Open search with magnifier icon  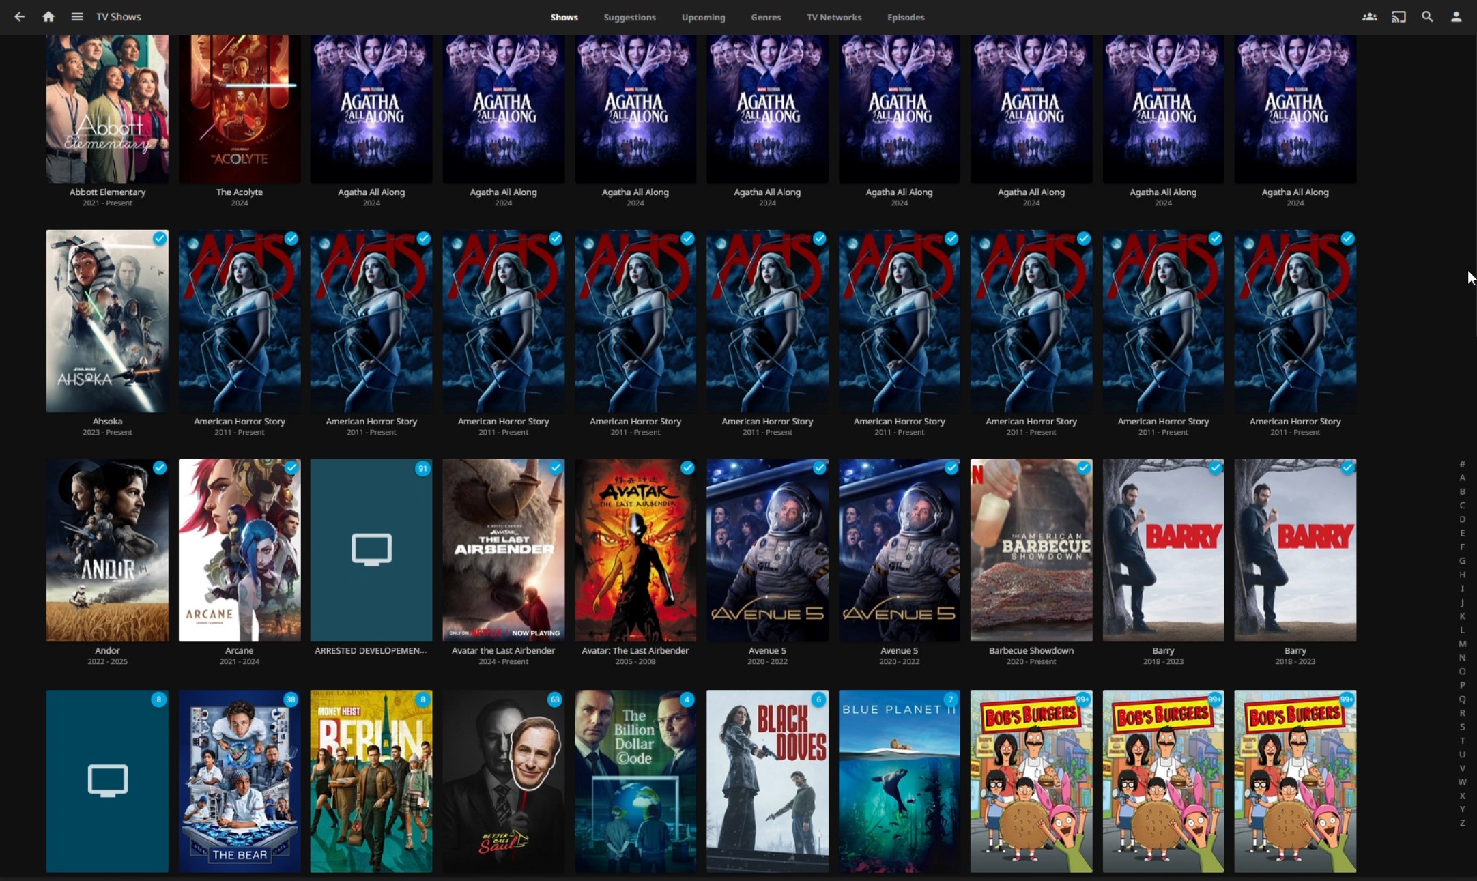coord(1427,17)
